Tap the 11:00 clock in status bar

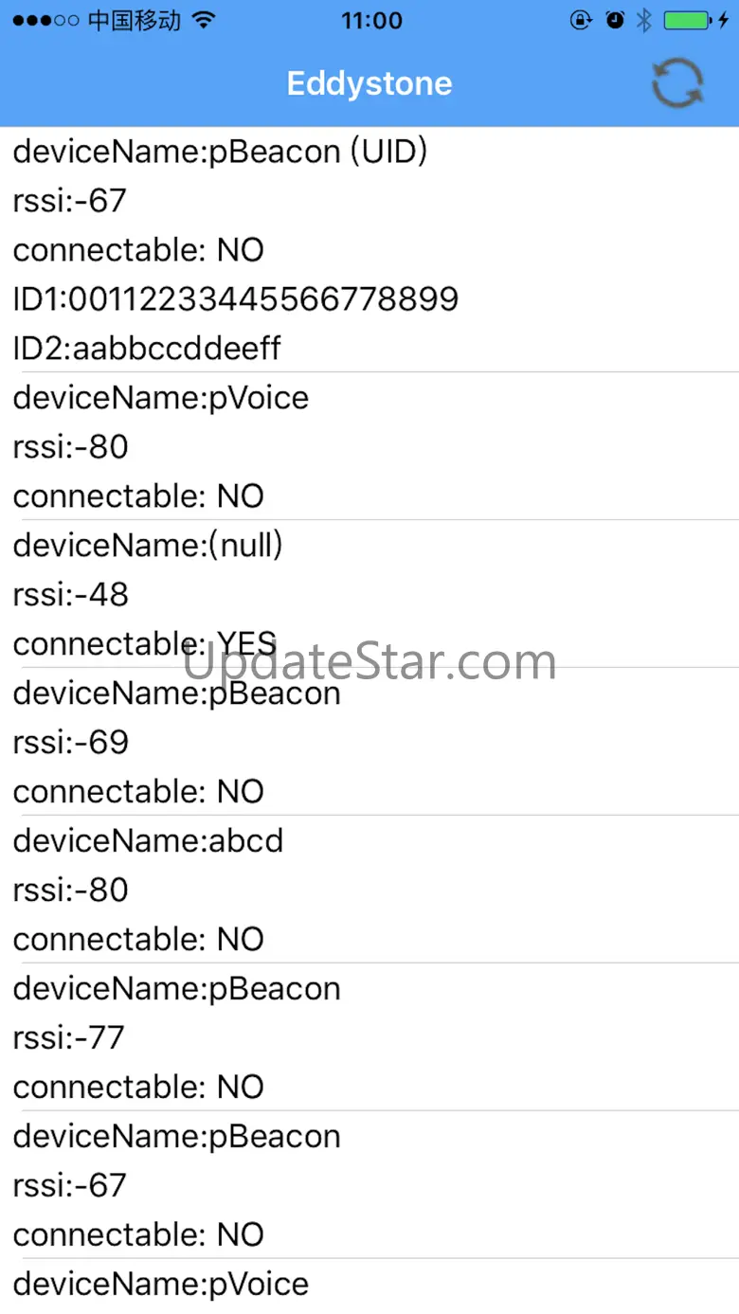(371, 20)
